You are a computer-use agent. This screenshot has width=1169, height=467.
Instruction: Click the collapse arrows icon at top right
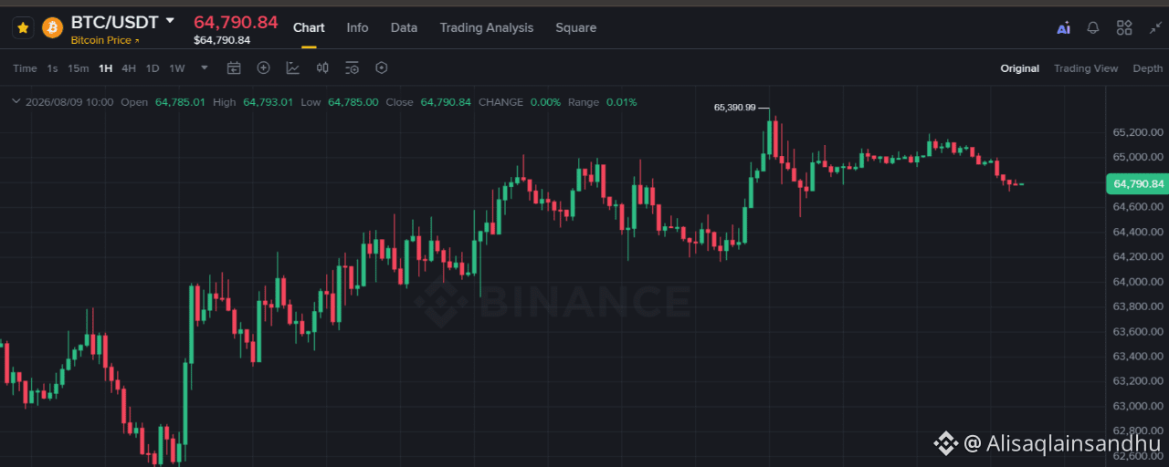click(x=1155, y=28)
